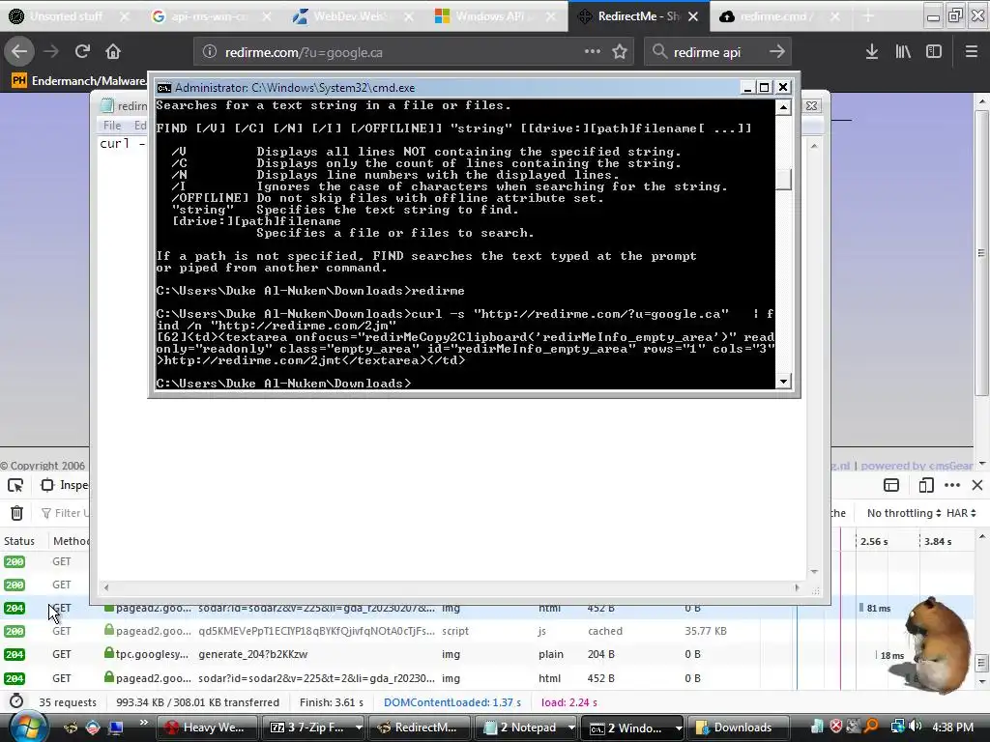Open Heavy We... taskbar button
The height and width of the screenshot is (742, 990).
click(x=207, y=728)
